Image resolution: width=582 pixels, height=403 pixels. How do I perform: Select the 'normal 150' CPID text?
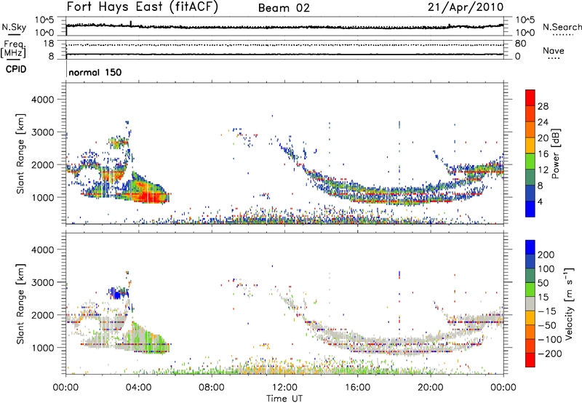(x=95, y=72)
